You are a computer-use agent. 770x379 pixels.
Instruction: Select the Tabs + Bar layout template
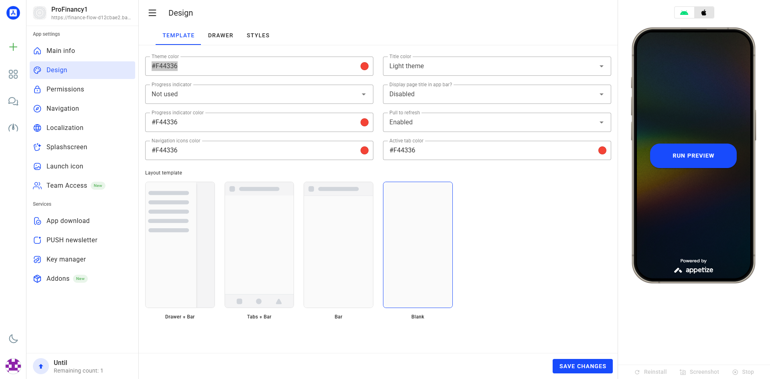[259, 245]
